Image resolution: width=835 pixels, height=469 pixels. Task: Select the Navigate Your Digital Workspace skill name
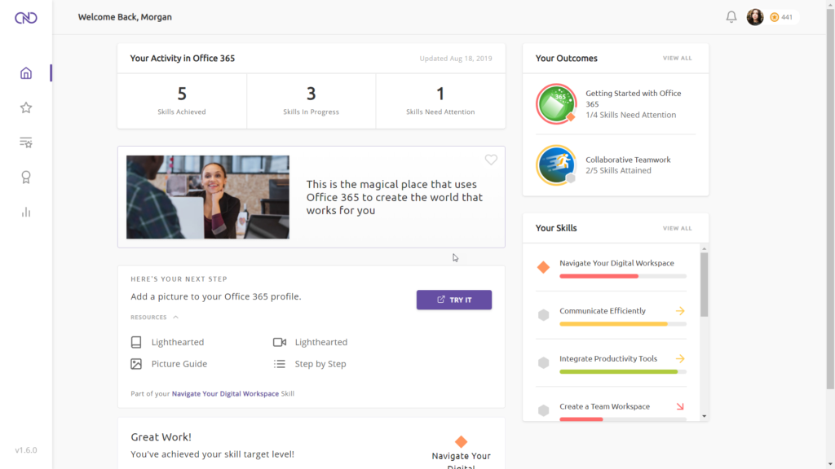pyautogui.click(x=616, y=263)
